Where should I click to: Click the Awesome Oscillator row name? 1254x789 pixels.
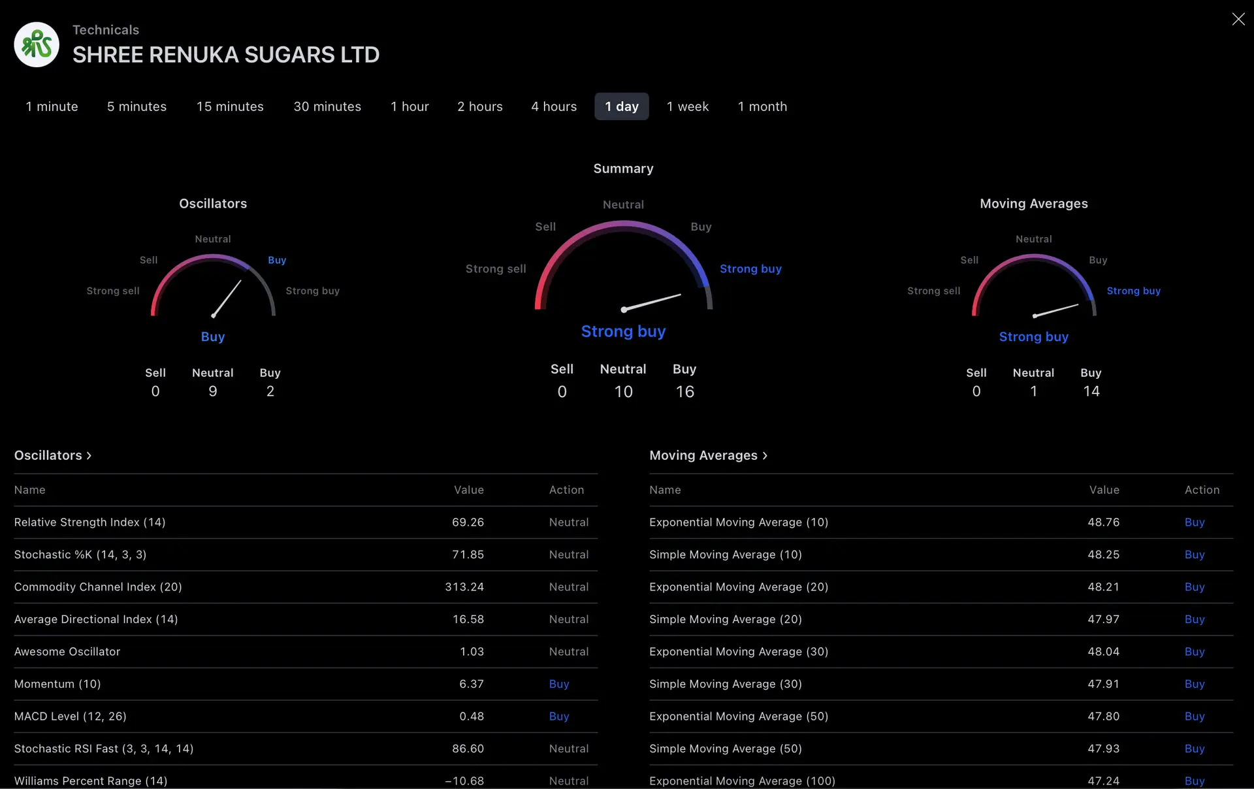coord(67,652)
